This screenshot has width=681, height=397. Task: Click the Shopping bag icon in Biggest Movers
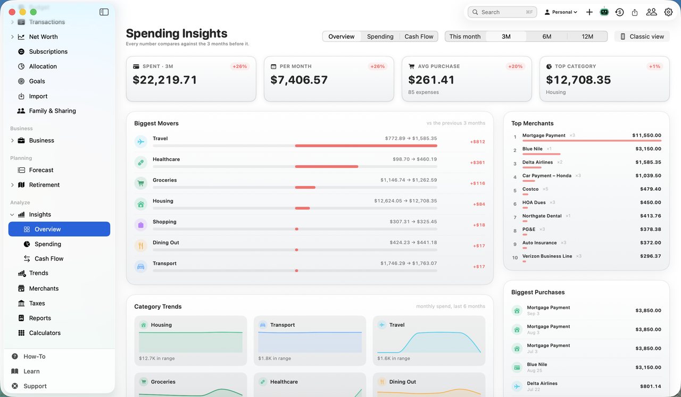point(140,225)
